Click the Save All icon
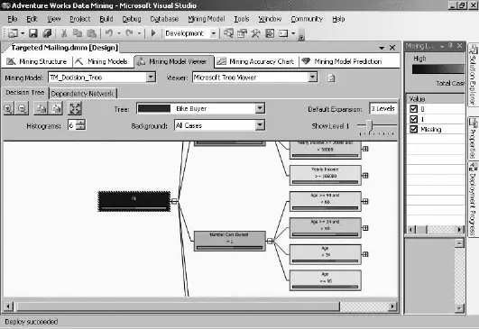 (47, 33)
